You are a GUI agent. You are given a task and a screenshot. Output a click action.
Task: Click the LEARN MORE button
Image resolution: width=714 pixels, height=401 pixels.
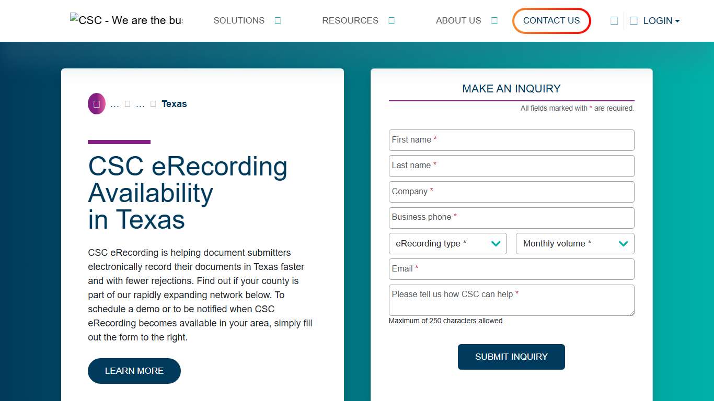pos(134,371)
